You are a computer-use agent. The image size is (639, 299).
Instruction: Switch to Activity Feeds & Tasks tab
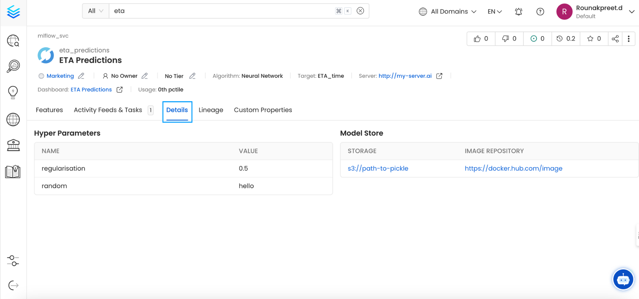pos(114,110)
